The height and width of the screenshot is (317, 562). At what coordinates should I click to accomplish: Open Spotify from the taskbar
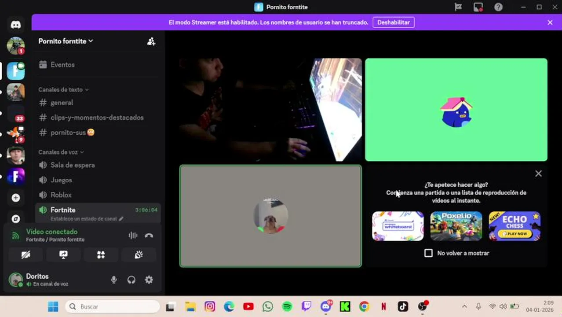(x=287, y=306)
